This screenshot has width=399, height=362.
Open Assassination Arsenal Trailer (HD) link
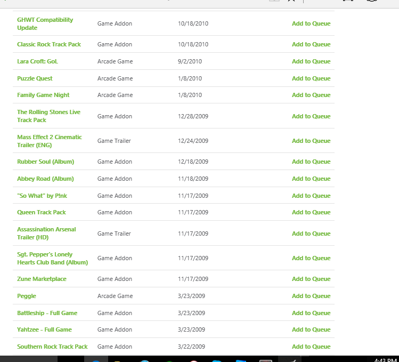46,234
